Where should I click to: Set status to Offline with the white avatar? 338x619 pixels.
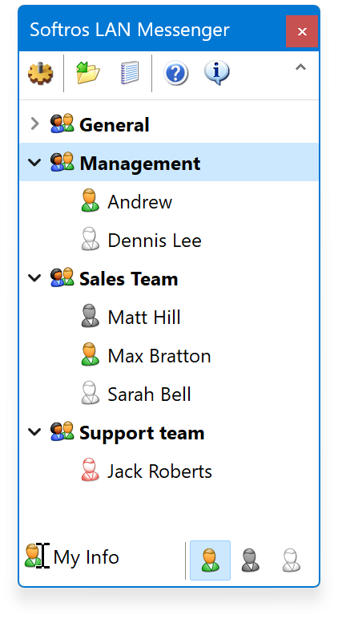point(292,560)
